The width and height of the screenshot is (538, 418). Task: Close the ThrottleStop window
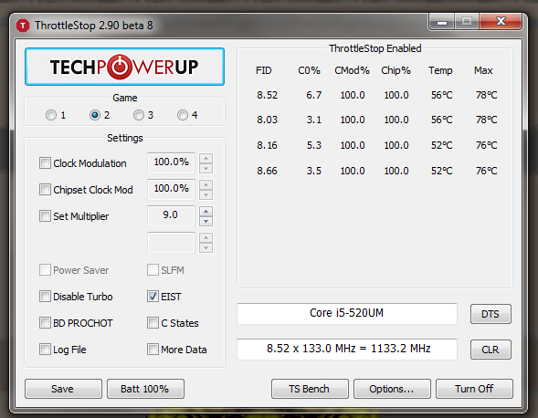click(501, 22)
